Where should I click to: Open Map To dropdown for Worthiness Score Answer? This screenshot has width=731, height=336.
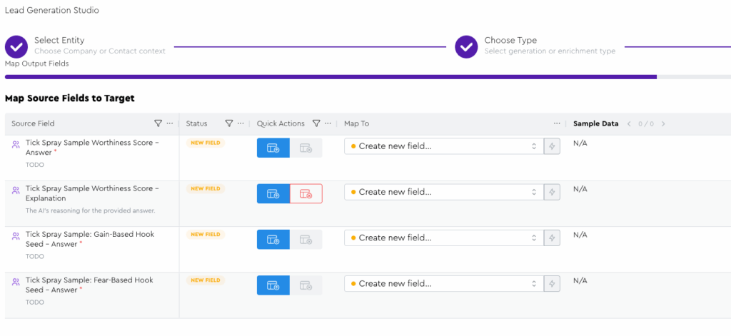click(443, 147)
